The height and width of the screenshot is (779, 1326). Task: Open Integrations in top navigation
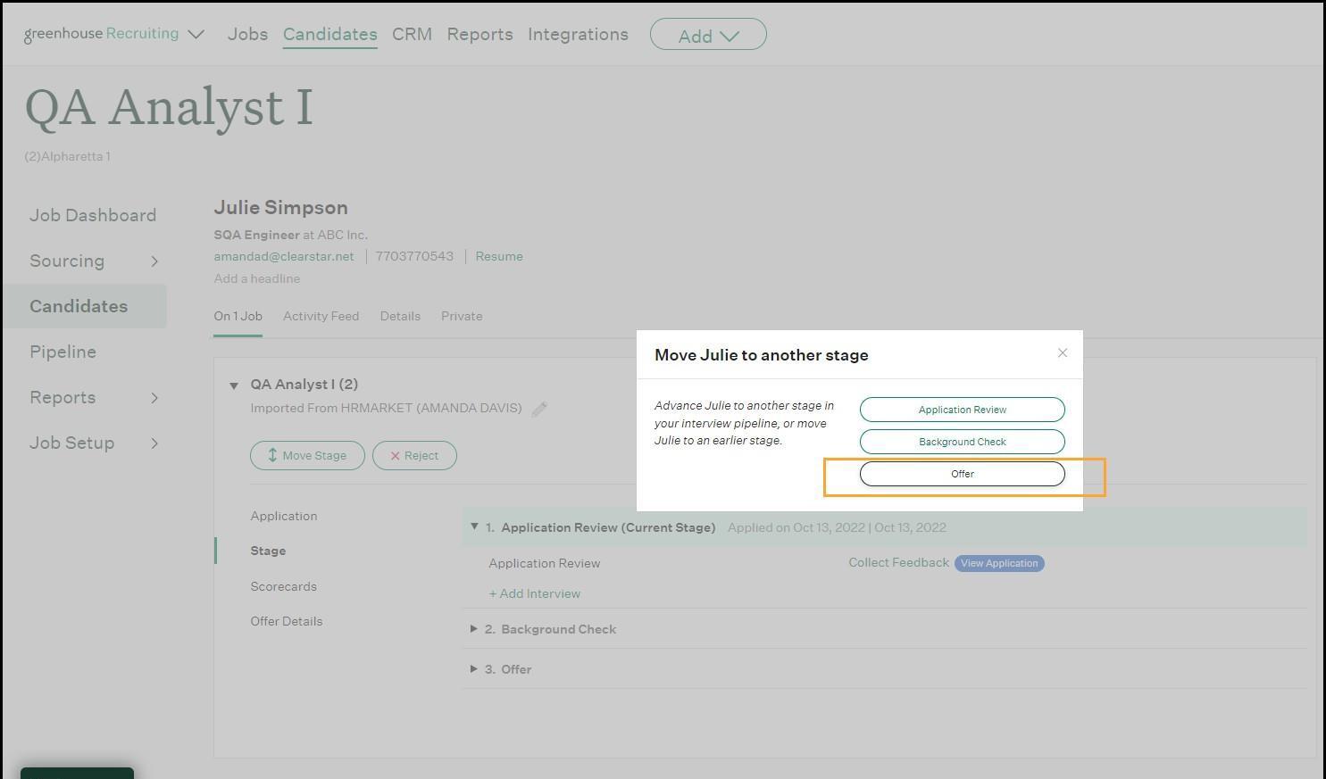(578, 34)
